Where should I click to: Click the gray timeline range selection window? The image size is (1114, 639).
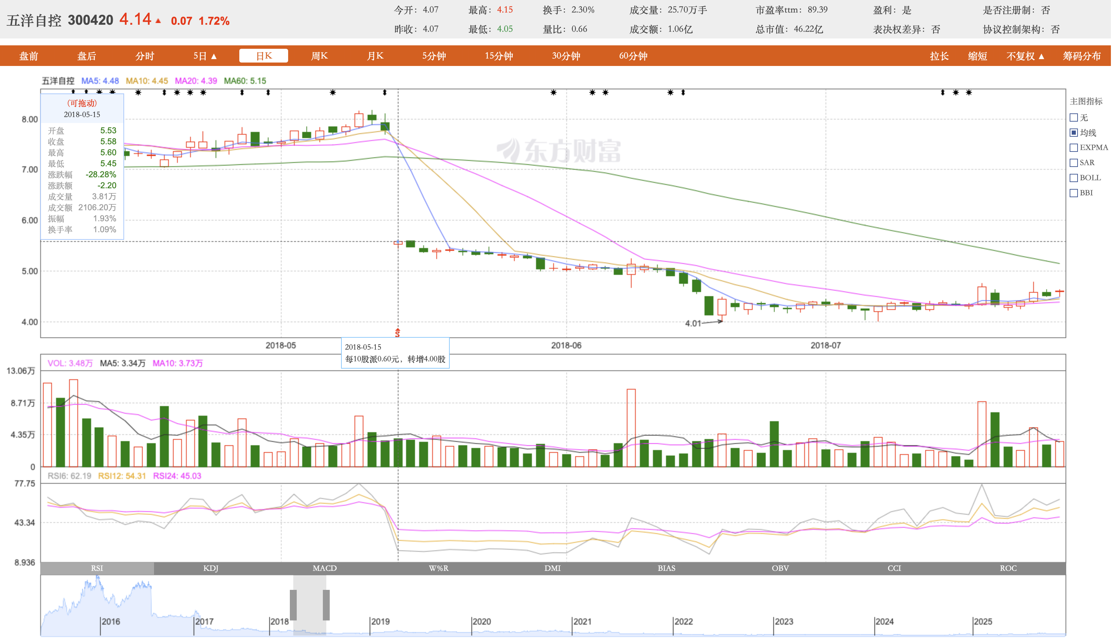310,606
